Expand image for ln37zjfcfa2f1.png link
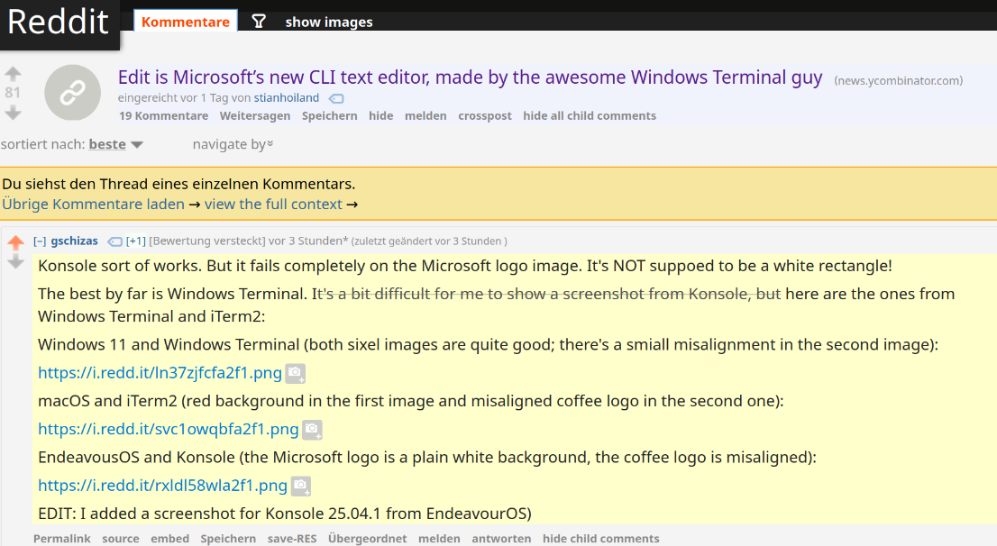The width and height of the screenshot is (997, 546). (x=296, y=374)
